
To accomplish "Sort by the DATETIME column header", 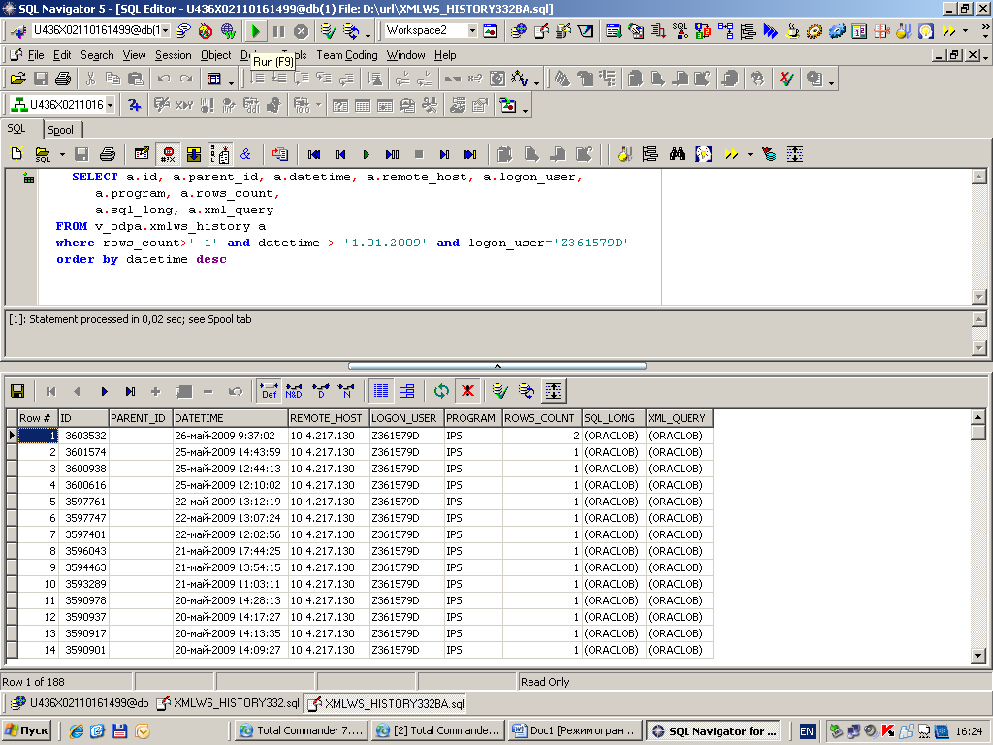I will (229, 418).
